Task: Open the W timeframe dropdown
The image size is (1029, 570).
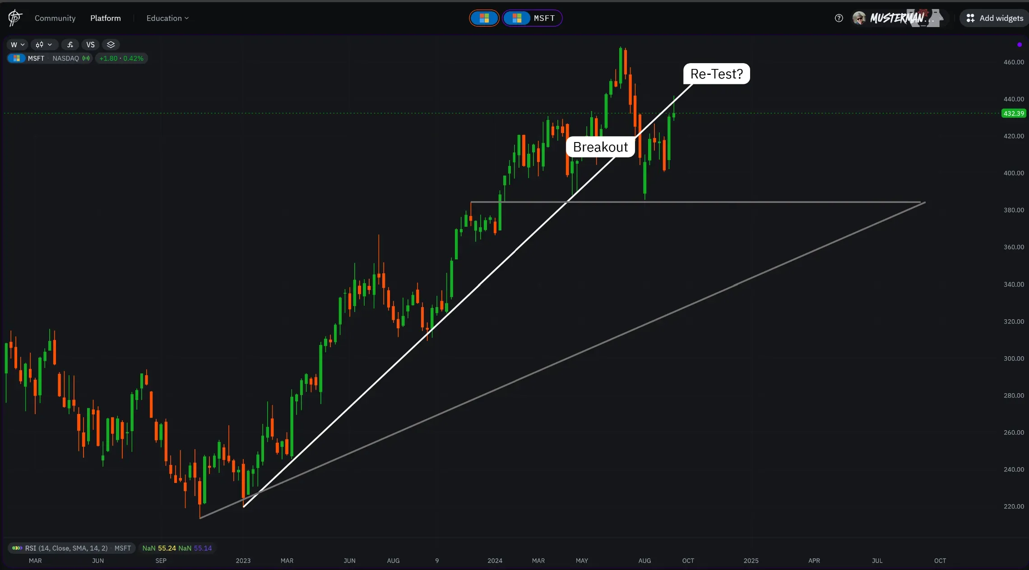Action: pos(18,45)
